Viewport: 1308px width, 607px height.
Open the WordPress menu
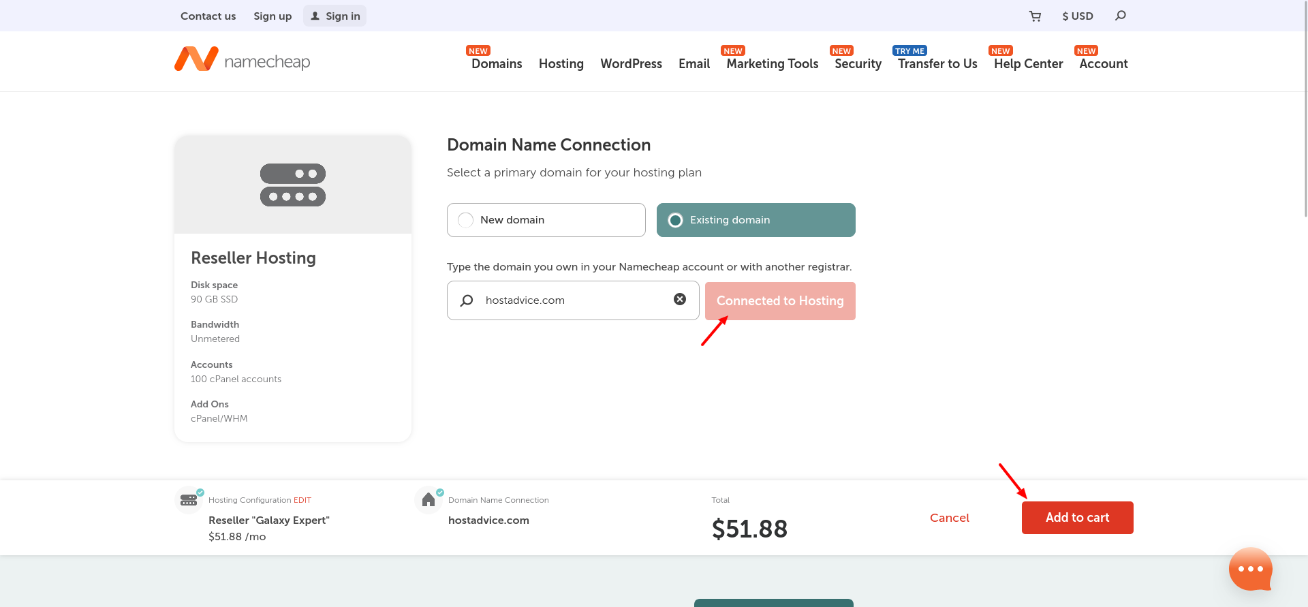pos(632,63)
